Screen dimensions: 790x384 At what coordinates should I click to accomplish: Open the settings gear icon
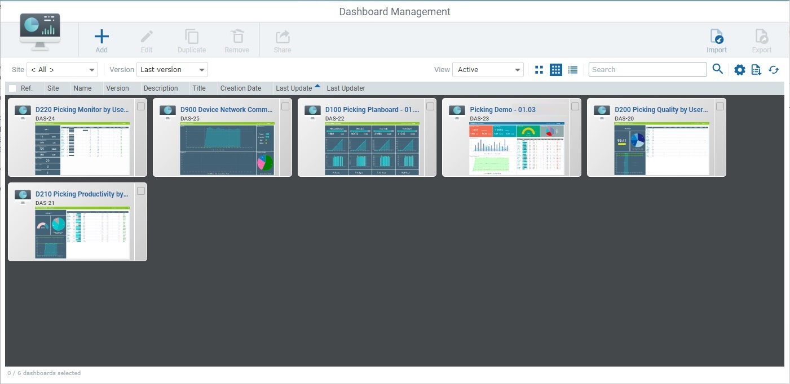pyautogui.click(x=739, y=69)
